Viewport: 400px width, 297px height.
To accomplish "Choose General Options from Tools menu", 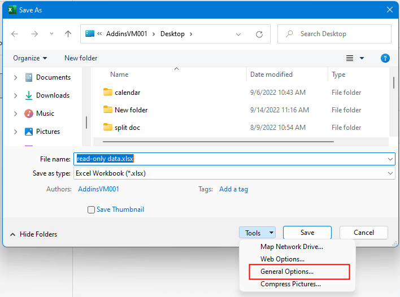I will click(x=287, y=272).
